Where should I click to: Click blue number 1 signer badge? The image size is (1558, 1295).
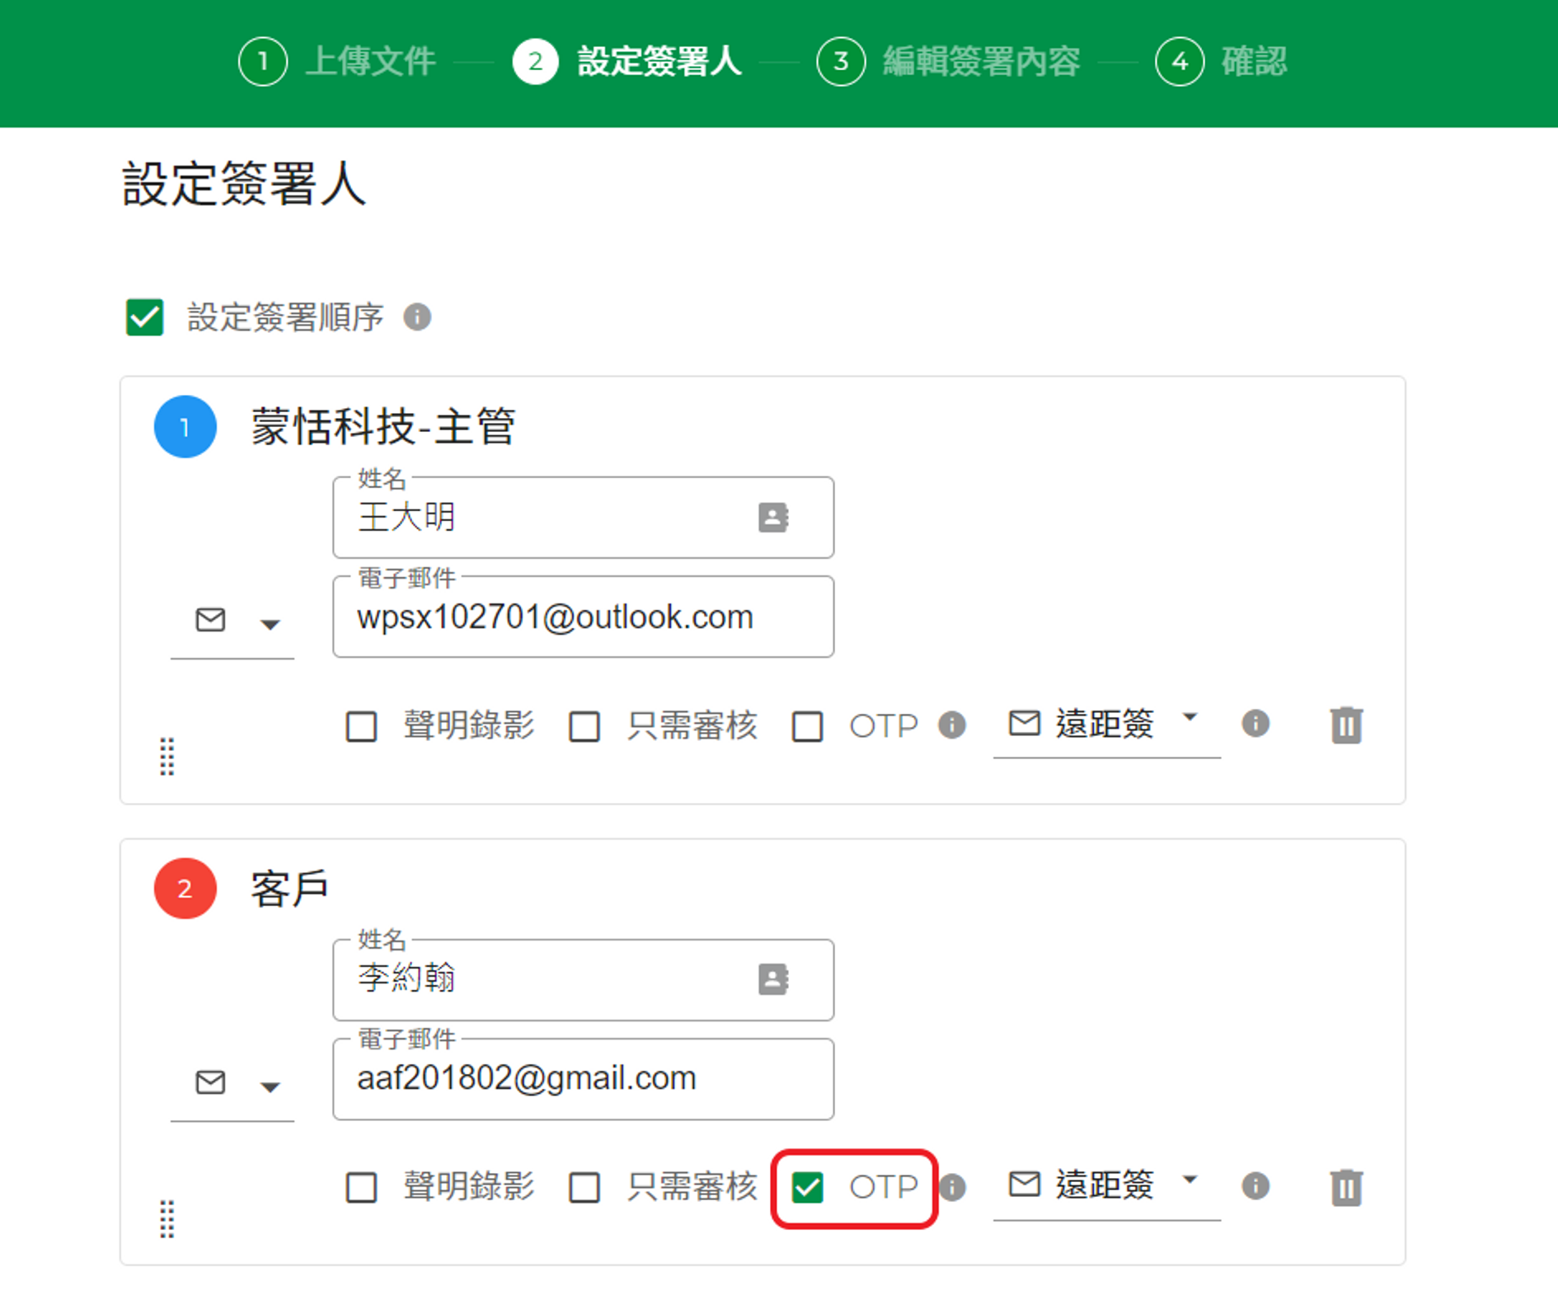point(185,427)
